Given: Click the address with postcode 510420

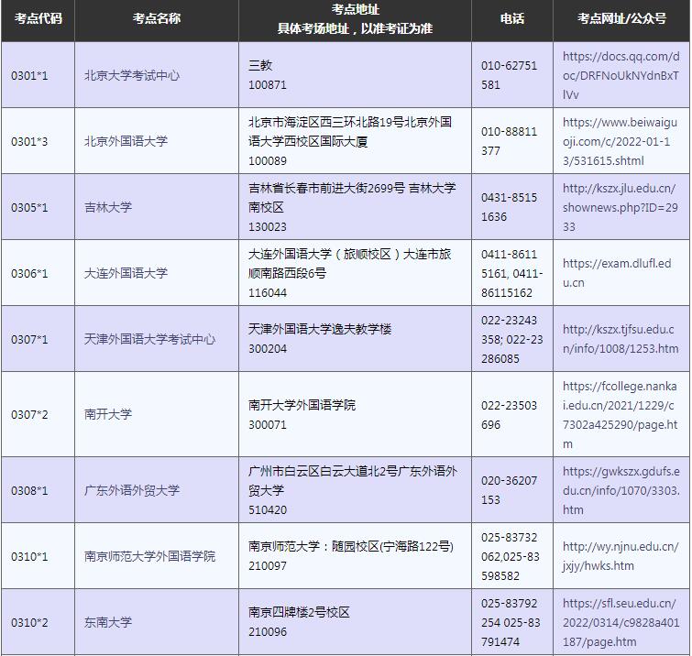Looking at the screenshot, I should 353,490.
